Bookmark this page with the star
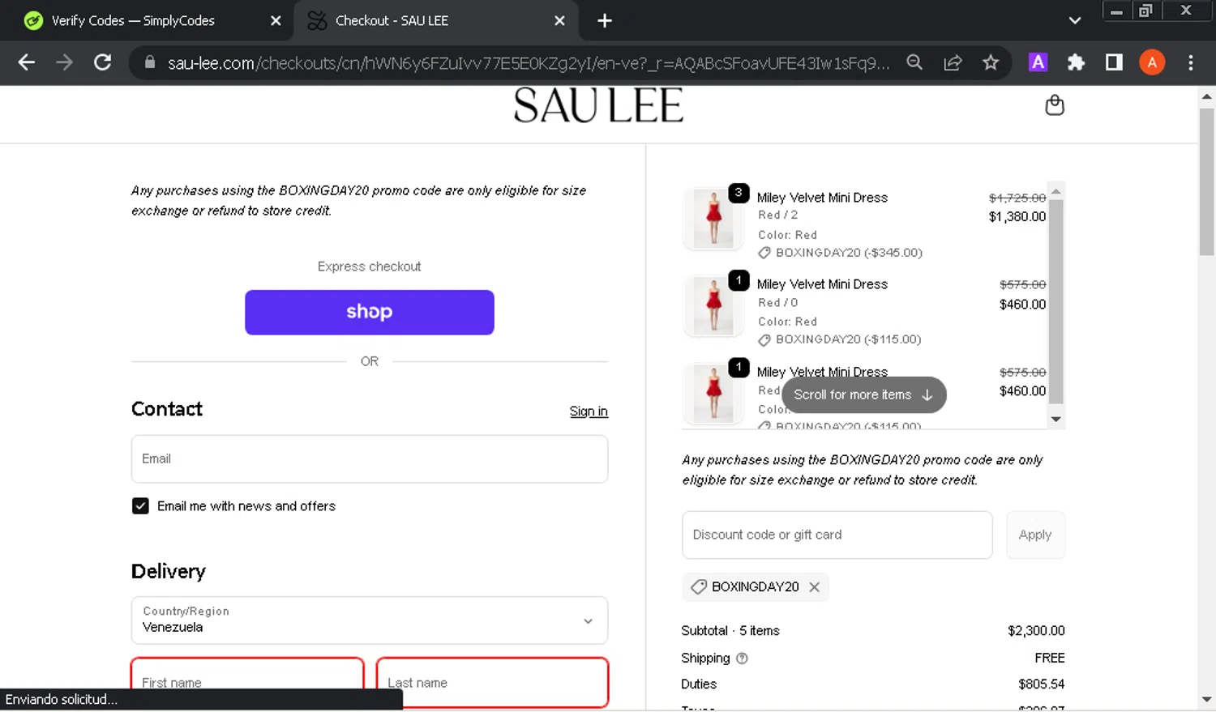 coord(991,62)
